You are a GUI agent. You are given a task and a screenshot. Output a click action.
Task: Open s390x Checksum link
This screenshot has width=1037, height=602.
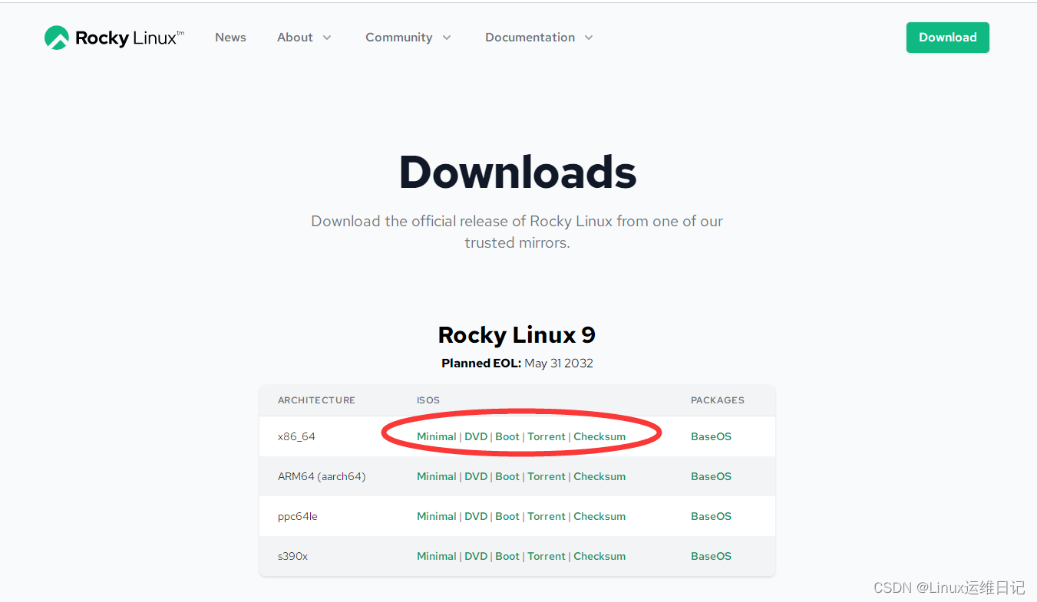599,556
